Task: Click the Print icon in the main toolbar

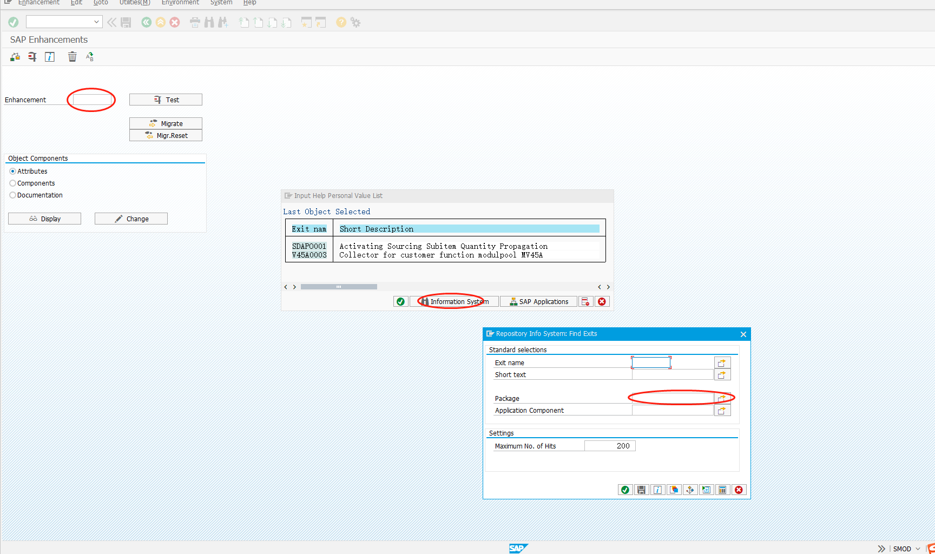Action: [x=195, y=22]
